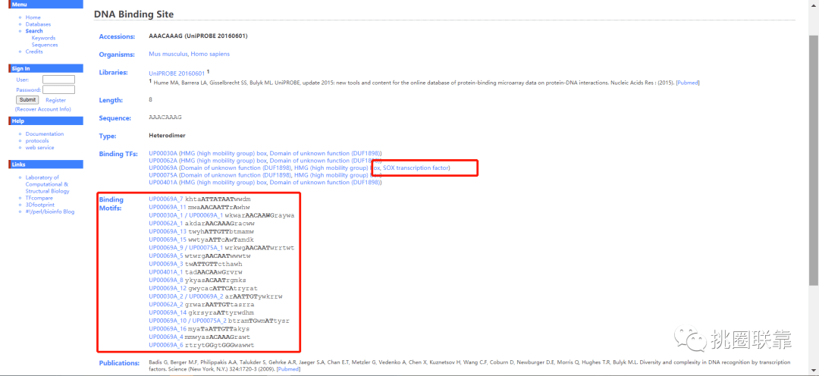819x376 pixels.
Task: Open the UP00401A_1 motif link
Action: [x=166, y=273]
